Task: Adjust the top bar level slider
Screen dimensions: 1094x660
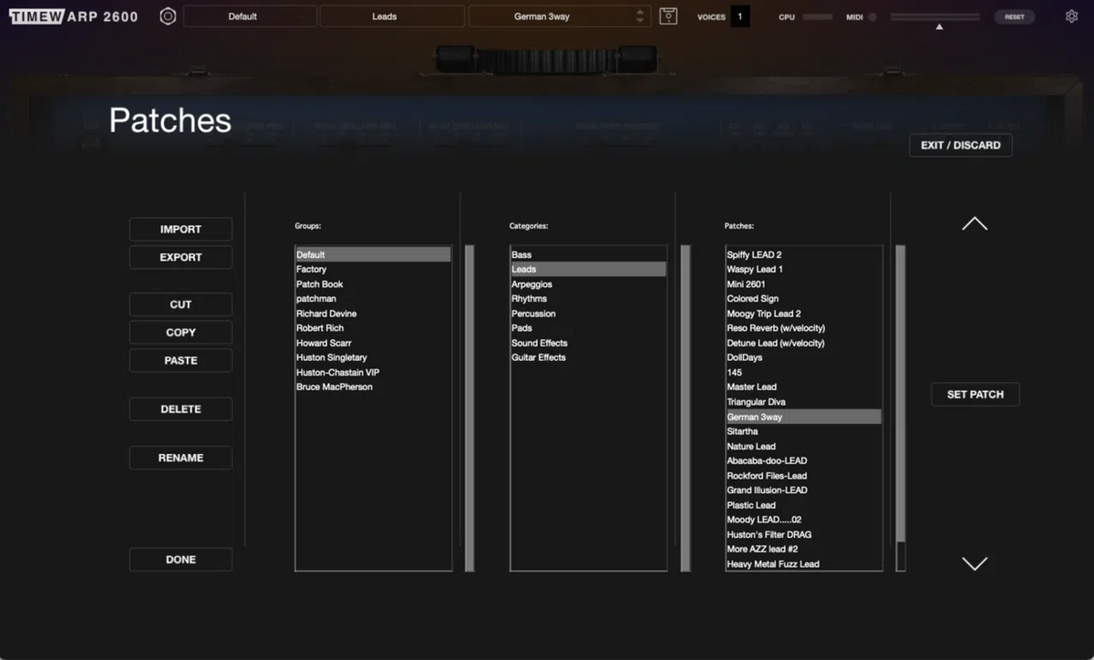Action: [x=939, y=18]
